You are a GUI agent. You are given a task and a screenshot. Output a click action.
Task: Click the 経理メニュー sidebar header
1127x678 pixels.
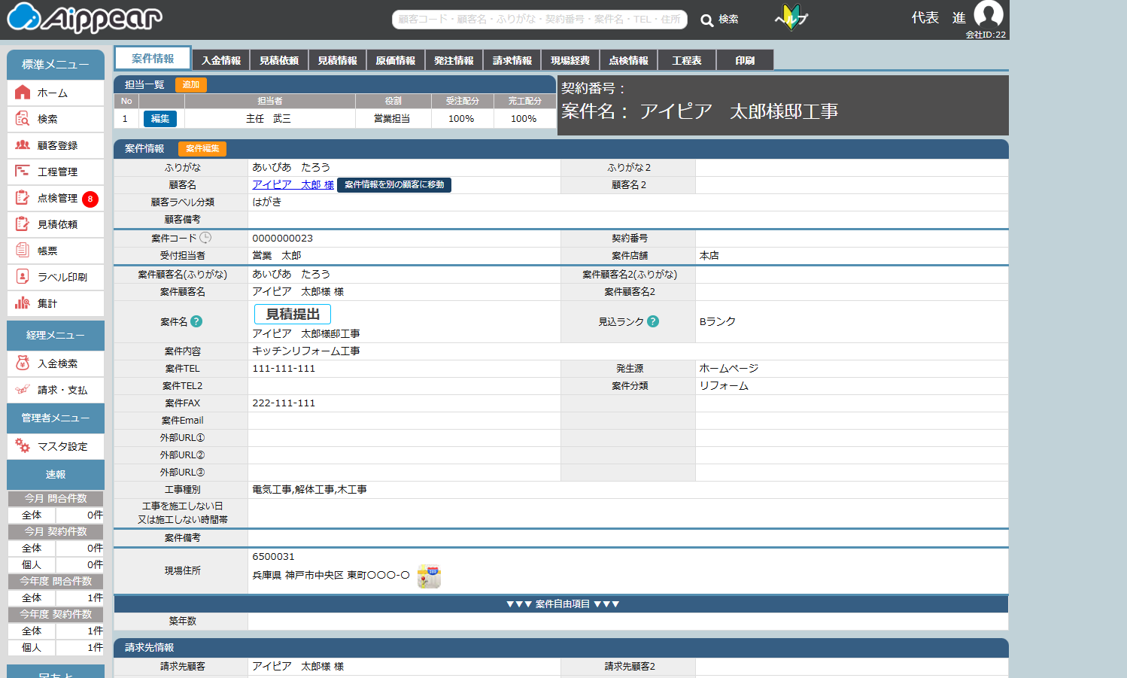[x=56, y=335]
